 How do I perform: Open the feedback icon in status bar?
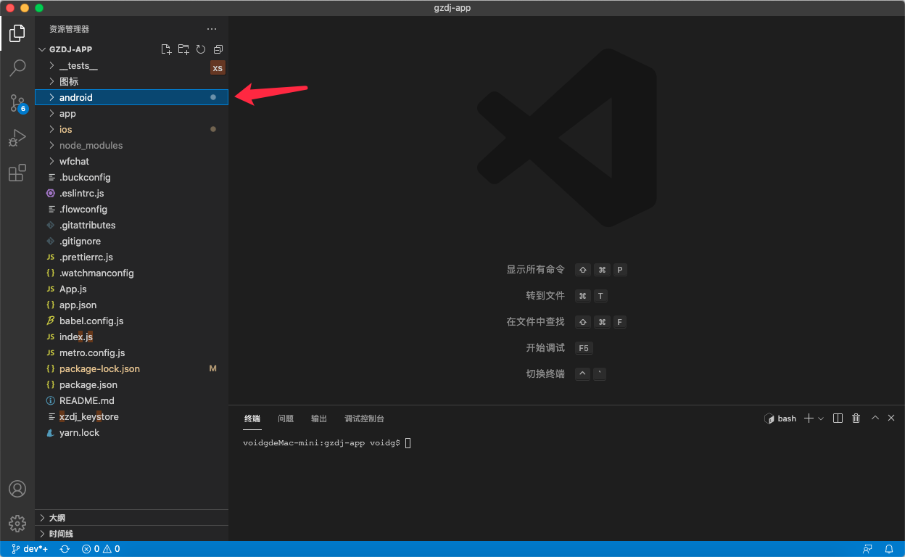coord(867,549)
